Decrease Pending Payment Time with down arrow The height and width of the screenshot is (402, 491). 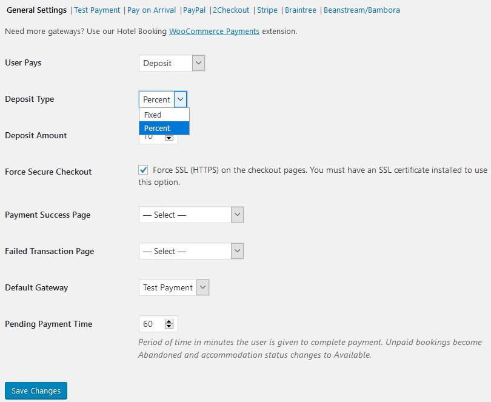coord(169,326)
